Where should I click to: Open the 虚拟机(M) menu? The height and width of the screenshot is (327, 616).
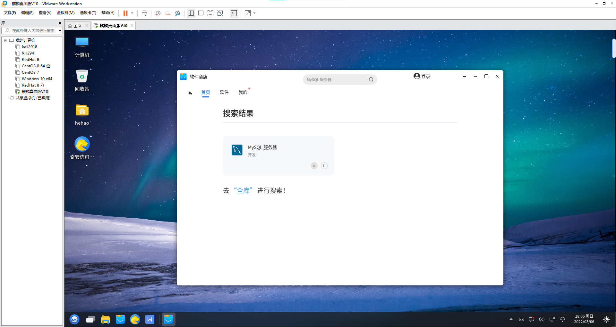[66, 13]
